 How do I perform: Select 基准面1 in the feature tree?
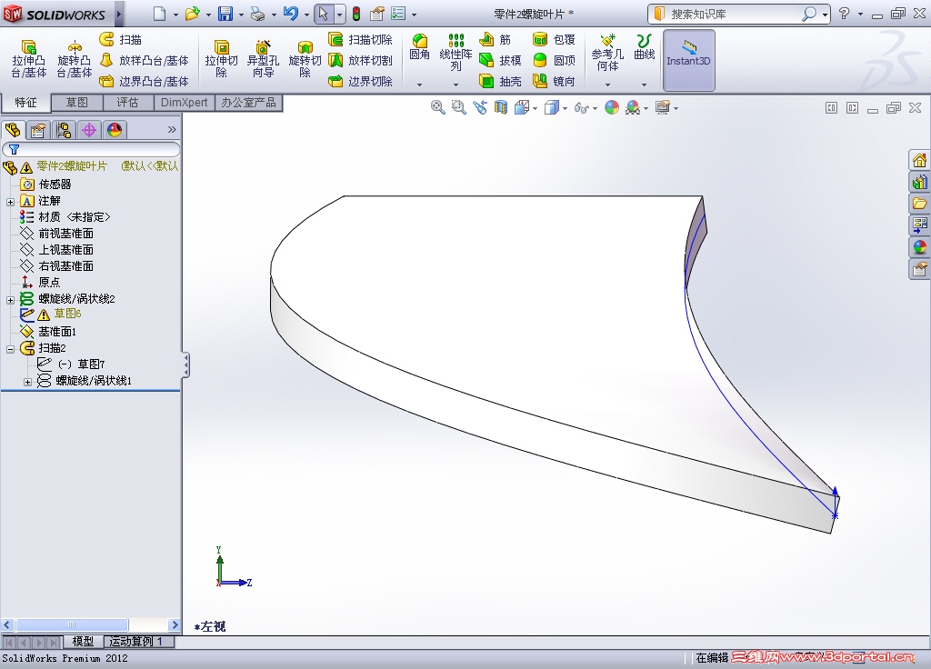pyautogui.click(x=49, y=331)
